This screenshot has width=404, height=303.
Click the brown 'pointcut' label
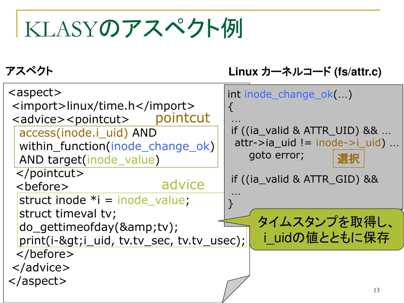pyautogui.click(x=183, y=118)
